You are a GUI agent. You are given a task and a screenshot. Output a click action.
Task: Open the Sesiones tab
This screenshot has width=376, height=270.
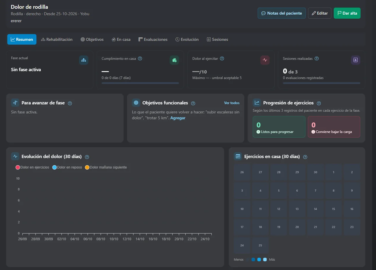click(x=217, y=39)
